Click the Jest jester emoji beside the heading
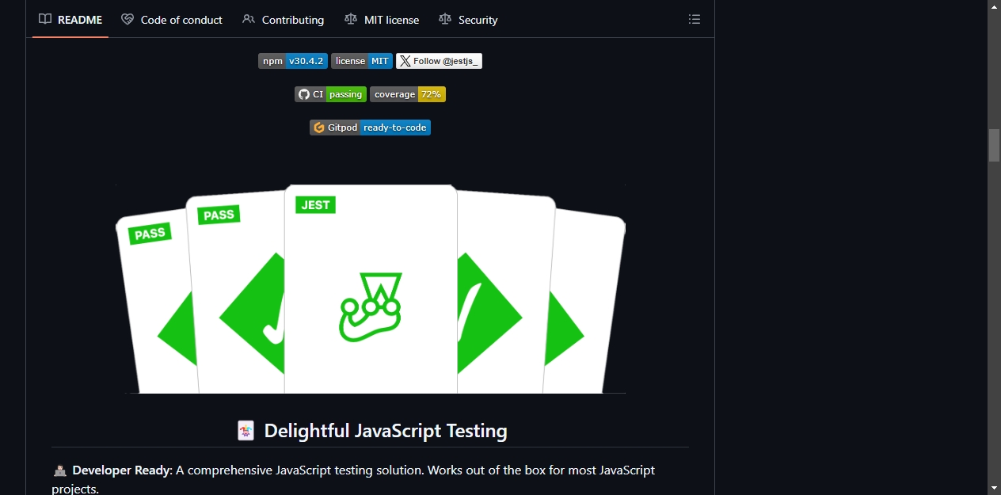The height and width of the screenshot is (495, 1001). [x=246, y=431]
